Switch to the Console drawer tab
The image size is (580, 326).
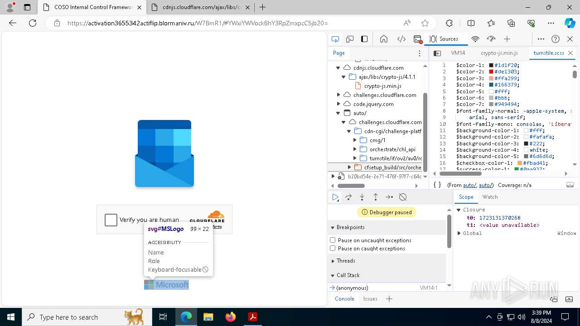pyautogui.click(x=344, y=299)
